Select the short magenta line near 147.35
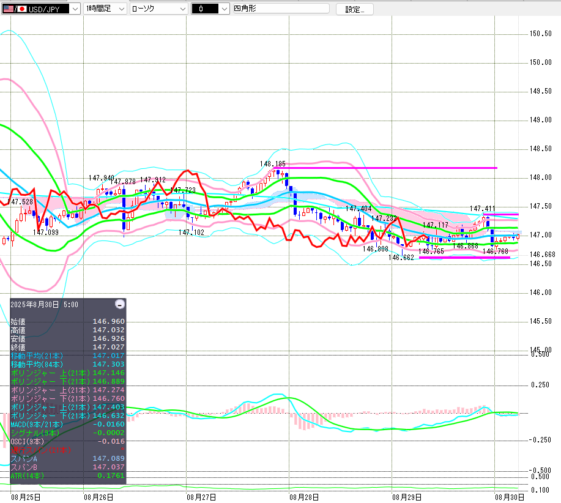 [x=500, y=214]
